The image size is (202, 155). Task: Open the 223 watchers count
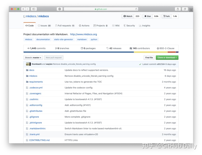137,16
